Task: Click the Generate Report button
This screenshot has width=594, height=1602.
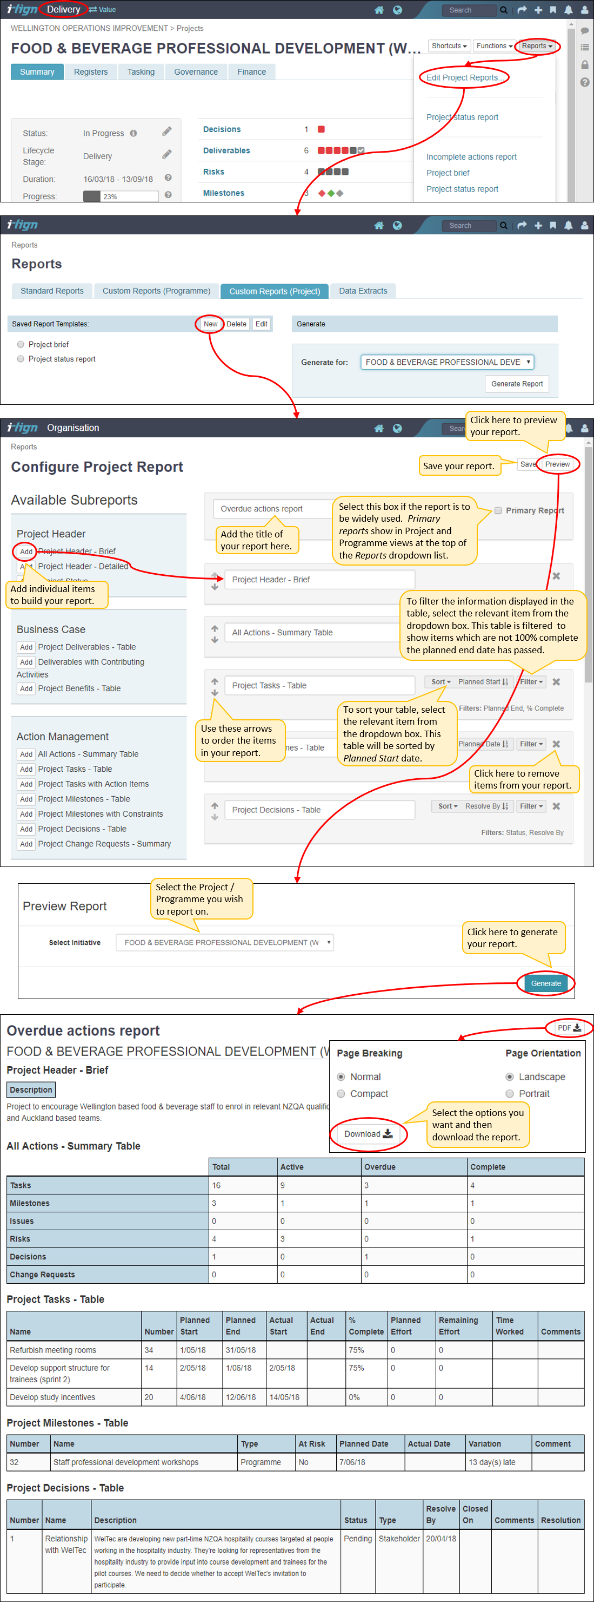Action: pyautogui.click(x=517, y=384)
